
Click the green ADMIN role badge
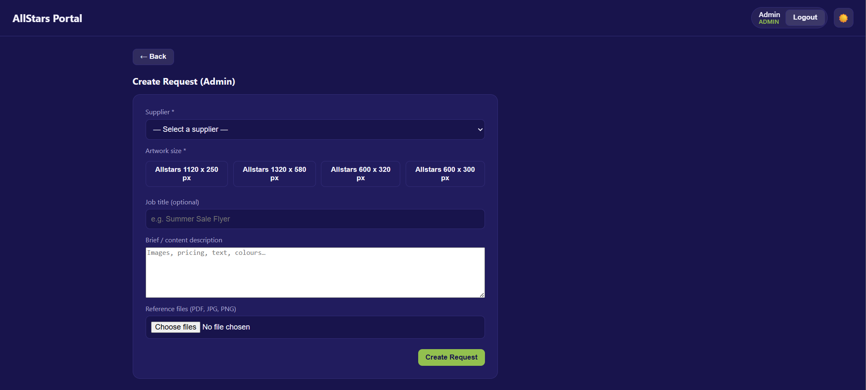coord(769,22)
